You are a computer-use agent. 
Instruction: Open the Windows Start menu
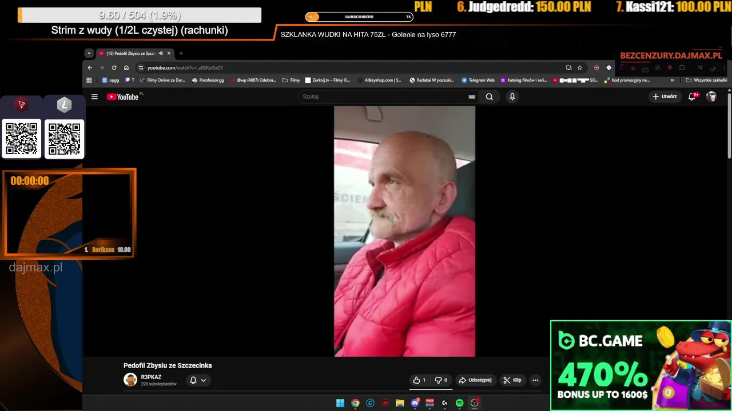340,403
